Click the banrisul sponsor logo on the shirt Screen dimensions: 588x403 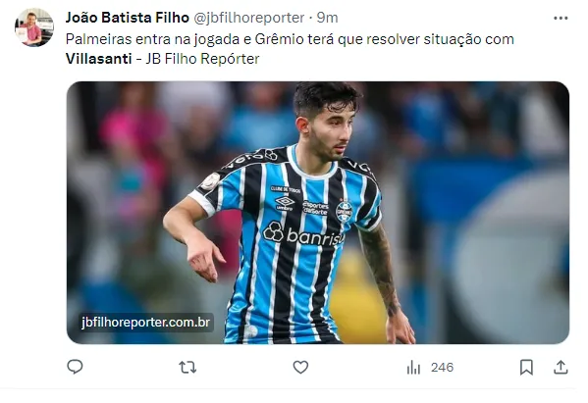(303, 233)
